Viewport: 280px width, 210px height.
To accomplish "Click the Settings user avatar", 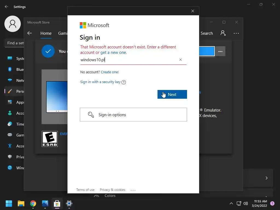I will (13, 24).
